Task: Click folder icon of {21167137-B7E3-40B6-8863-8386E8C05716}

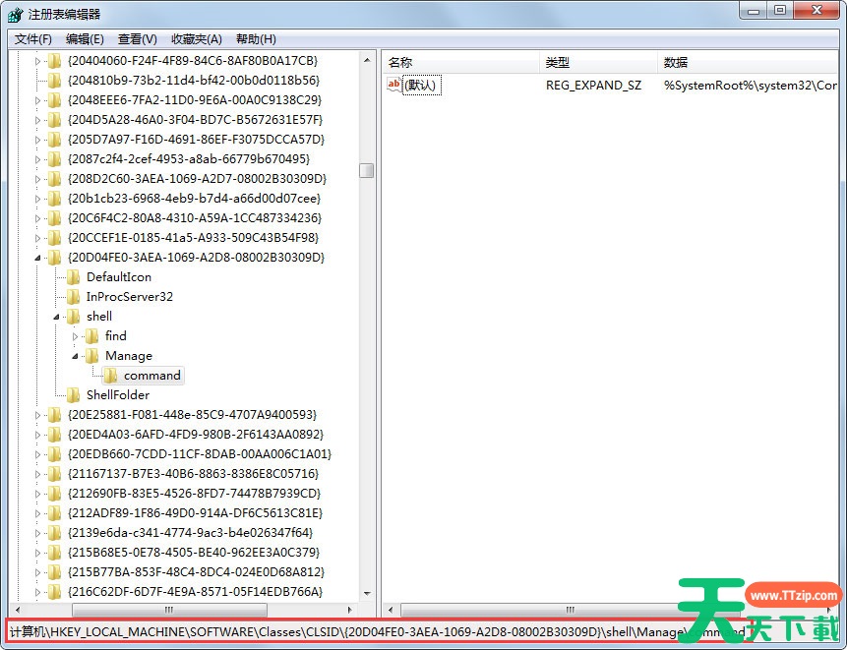Action: pos(54,473)
